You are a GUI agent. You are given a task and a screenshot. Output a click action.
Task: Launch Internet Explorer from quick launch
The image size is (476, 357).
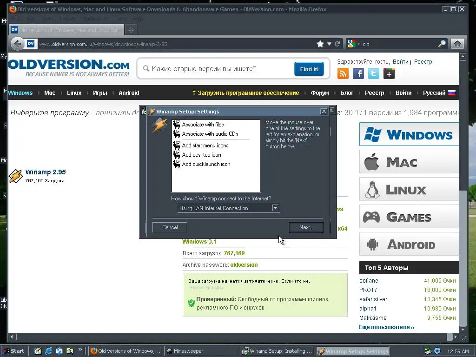pyautogui.click(x=48, y=351)
